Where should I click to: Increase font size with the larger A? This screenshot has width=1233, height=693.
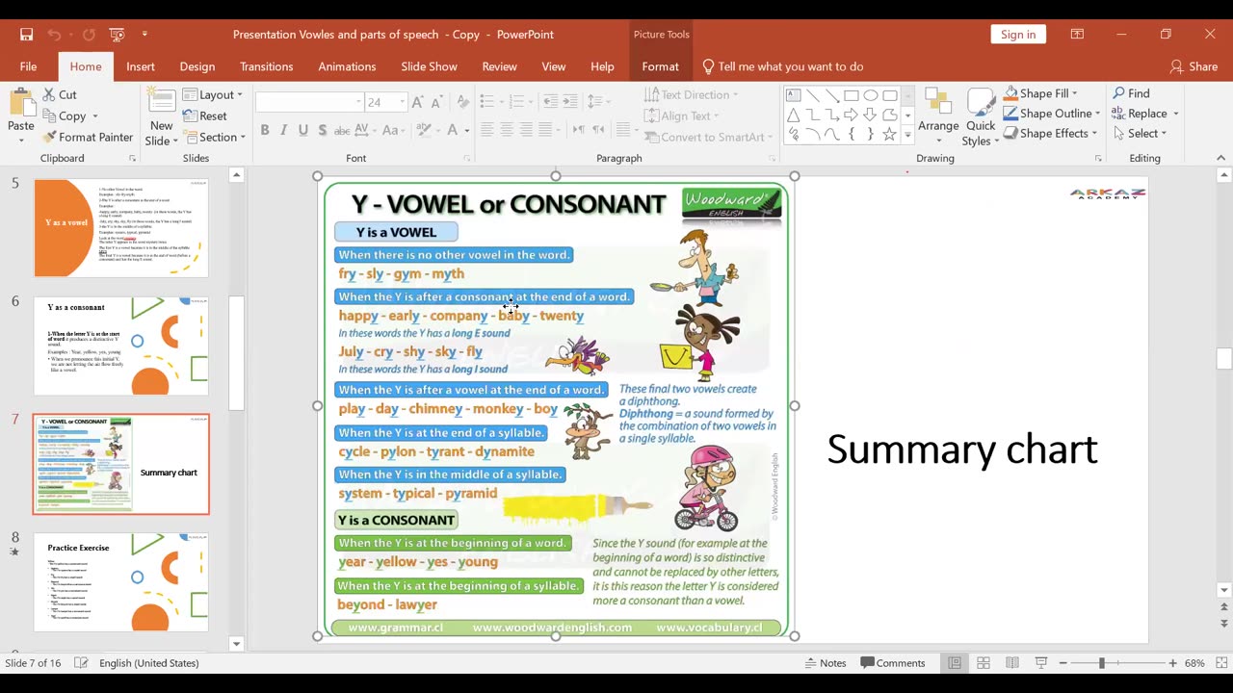[418, 102]
